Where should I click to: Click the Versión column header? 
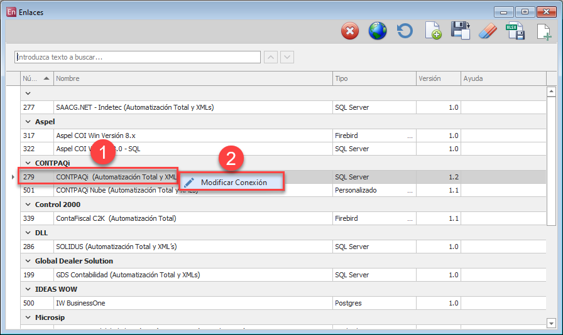tap(439, 78)
